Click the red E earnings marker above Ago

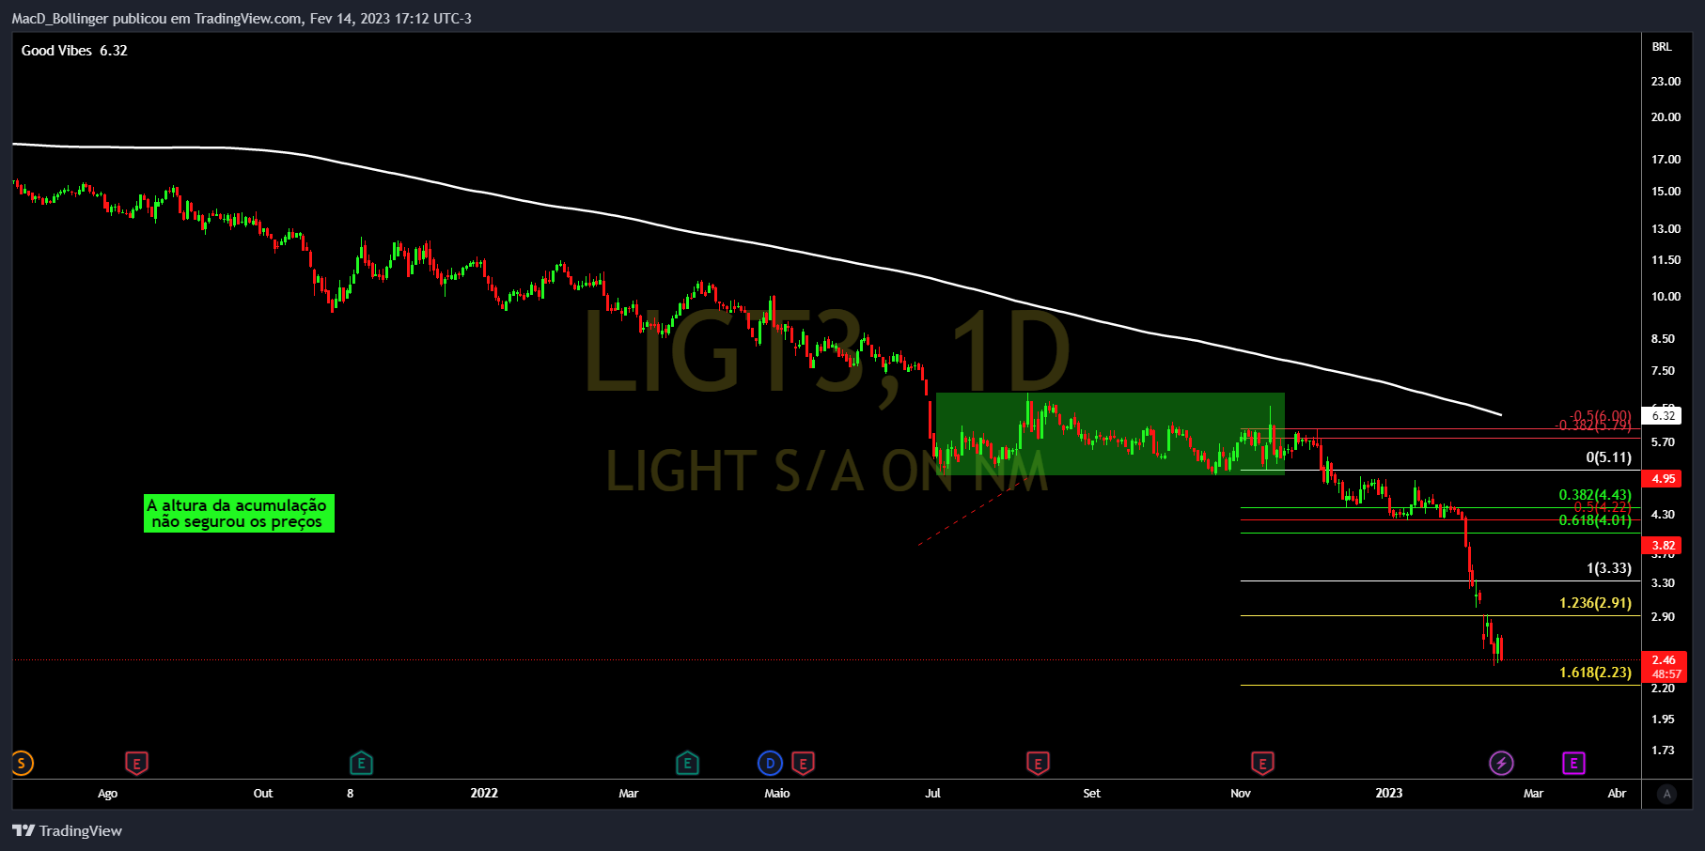[x=136, y=764]
